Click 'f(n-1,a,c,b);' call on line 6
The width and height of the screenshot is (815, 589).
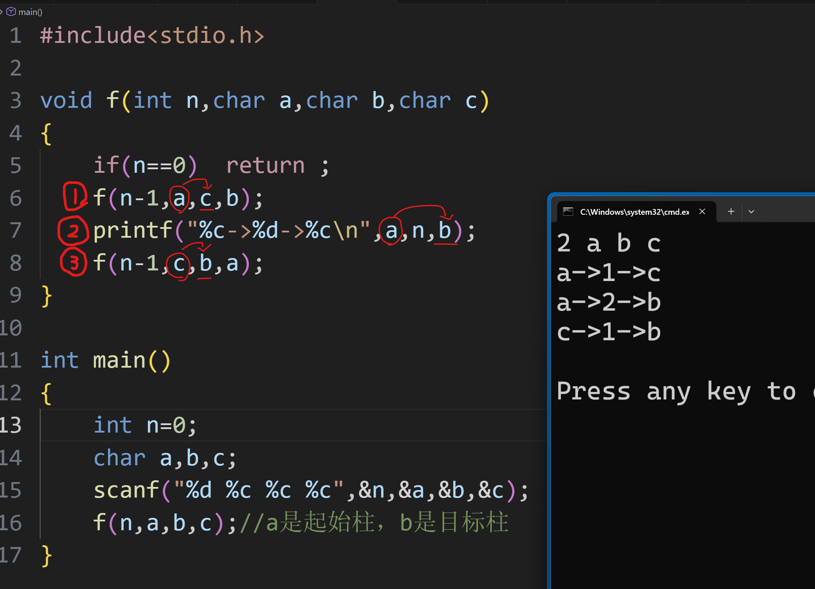pyautogui.click(x=178, y=198)
